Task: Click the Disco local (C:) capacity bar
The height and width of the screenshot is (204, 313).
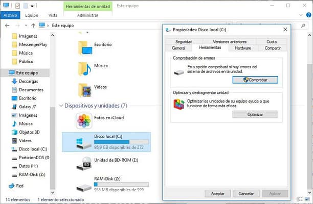Action: (121, 142)
